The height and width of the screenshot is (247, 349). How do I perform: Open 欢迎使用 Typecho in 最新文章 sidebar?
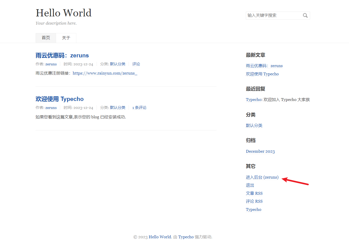pyautogui.click(x=262, y=74)
